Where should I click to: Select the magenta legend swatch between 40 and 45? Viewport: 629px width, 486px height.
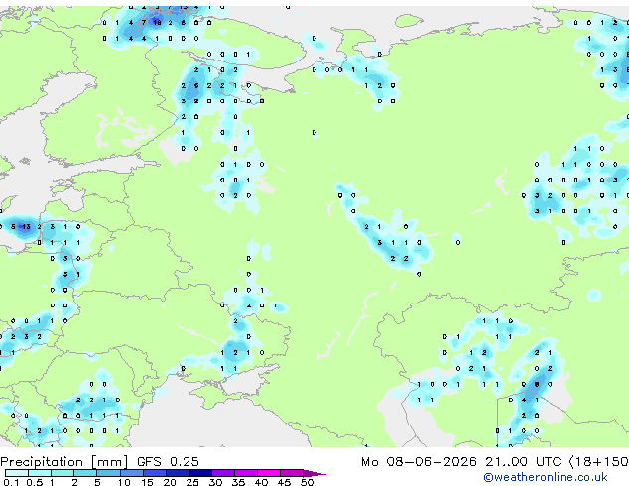click(269, 473)
